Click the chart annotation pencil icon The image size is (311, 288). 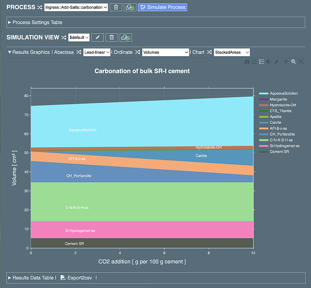(276, 62)
